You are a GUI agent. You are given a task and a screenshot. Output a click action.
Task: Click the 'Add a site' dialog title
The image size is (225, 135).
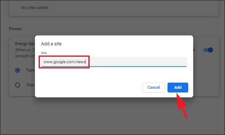(51, 44)
